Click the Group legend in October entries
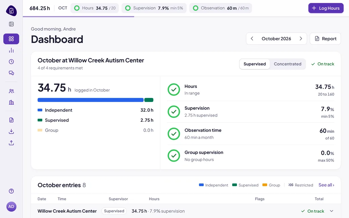Viewport: 349px width, 218px height. [271, 185]
